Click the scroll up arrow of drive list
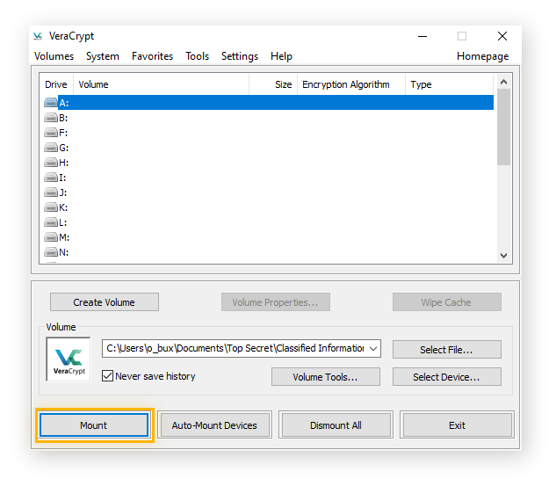 (x=503, y=82)
